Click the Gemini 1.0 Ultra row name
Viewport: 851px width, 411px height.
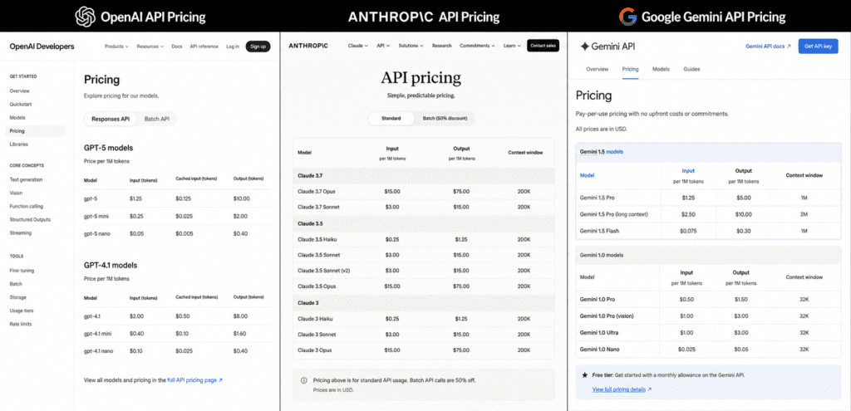[599, 332]
